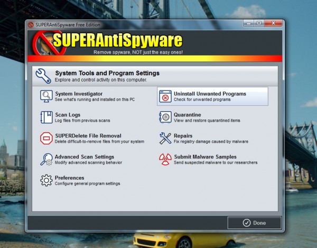Click 'Configure general program settings' text
Screen dimensions: 317x248
88,184
